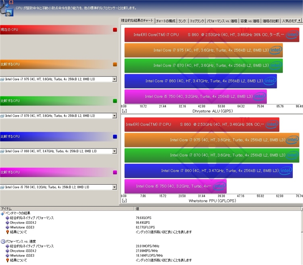Viewport: 303px width, 265px height.
Task: Click the clock icon for パフォーマンス vs. 速度
Action: pyautogui.click(x=3, y=241)
